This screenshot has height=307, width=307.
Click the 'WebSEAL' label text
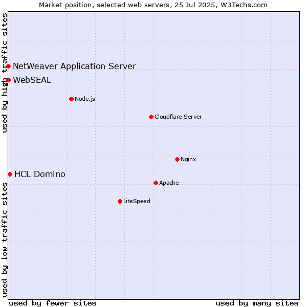click(32, 80)
